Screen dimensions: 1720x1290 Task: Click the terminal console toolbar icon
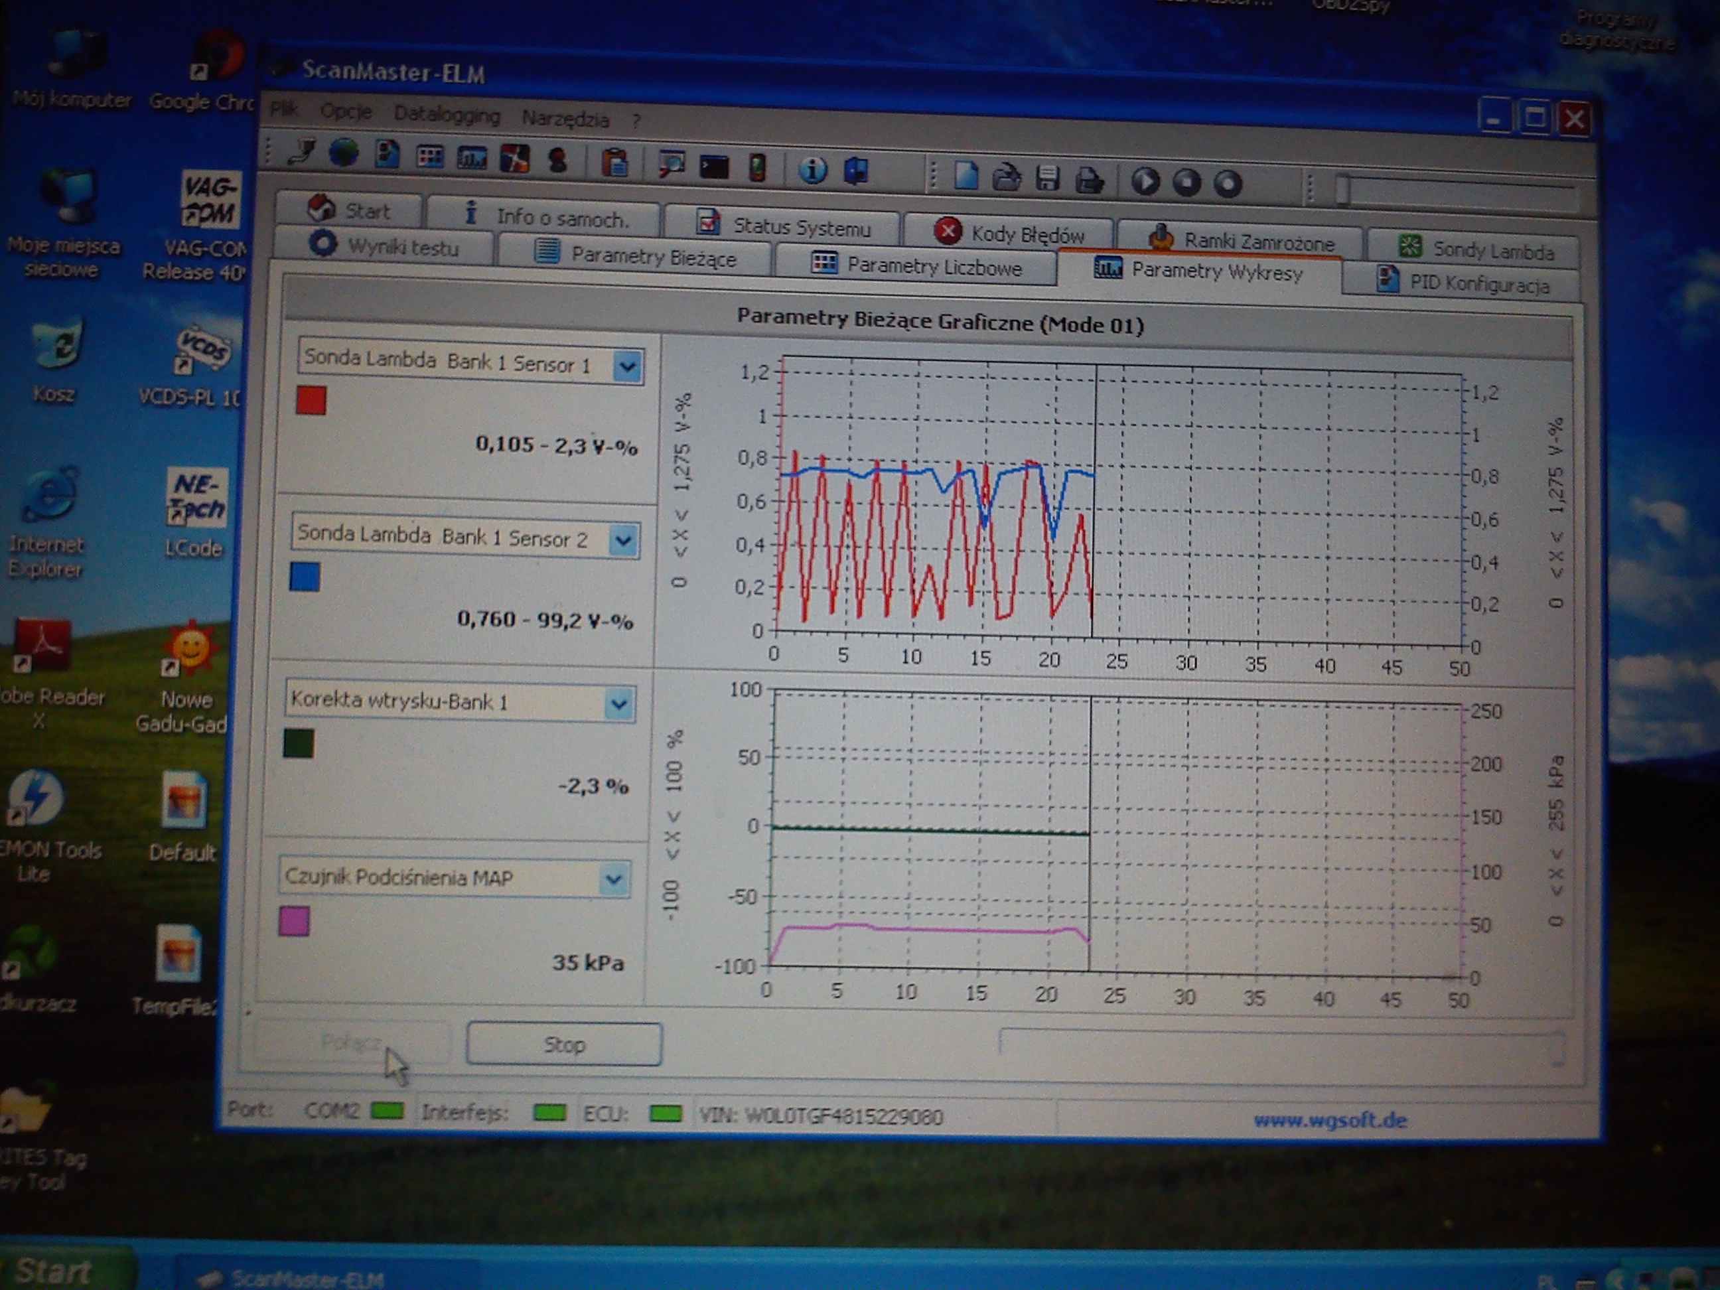pyautogui.click(x=713, y=167)
